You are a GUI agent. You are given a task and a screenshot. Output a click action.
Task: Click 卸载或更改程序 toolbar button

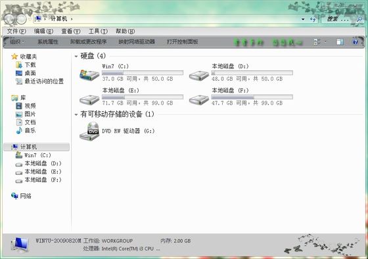click(88, 41)
